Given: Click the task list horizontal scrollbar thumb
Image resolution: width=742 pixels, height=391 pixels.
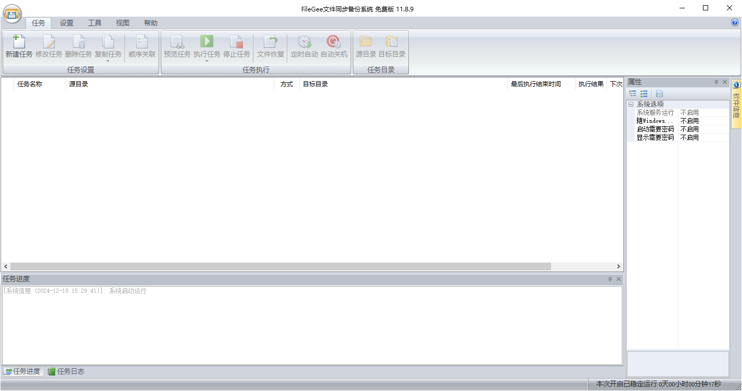Looking at the screenshot, I should (280, 266).
